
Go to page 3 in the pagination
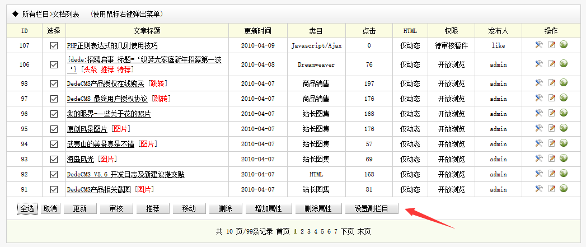pyautogui.click(x=309, y=231)
